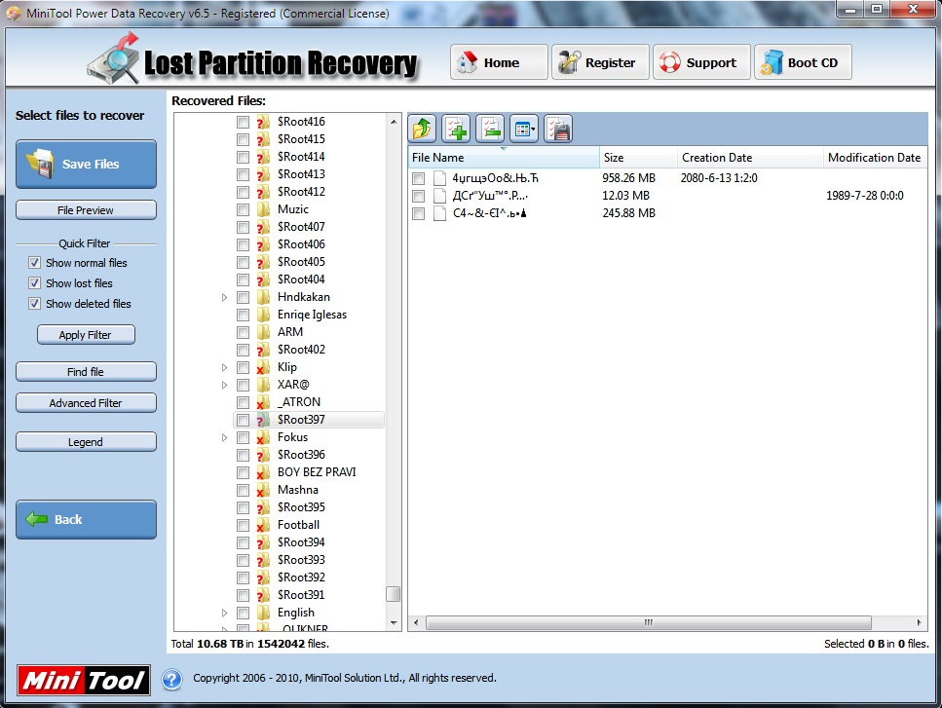Image resolution: width=942 pixels, height=708 pixels.
Task: Expand the Klip folder node
Action: point(224,367)
